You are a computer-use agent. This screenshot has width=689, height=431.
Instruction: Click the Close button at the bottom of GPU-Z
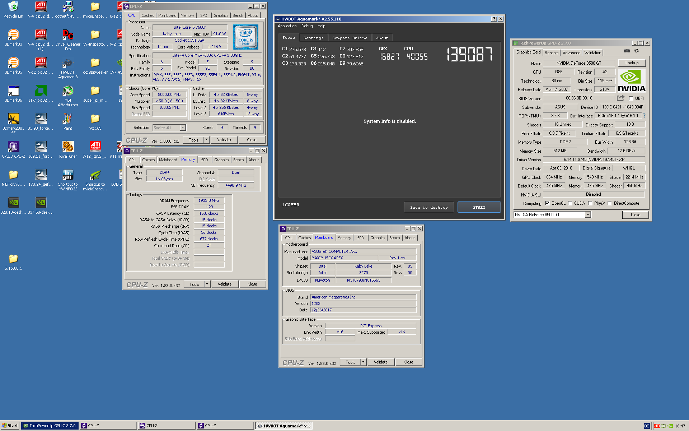click(x=635, y=215)
